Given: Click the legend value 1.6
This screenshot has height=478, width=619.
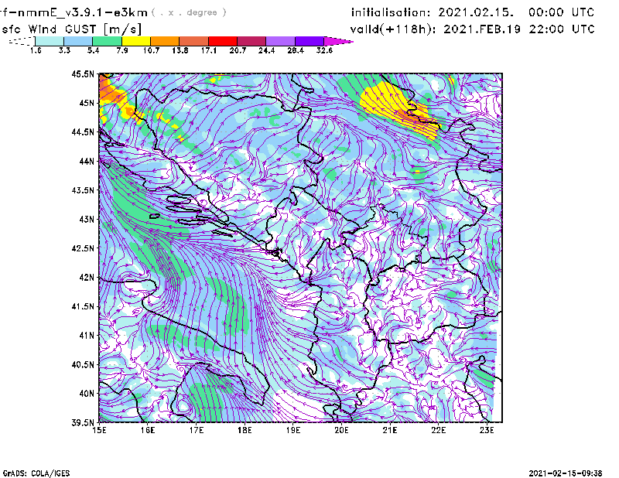Looking at the screenshot, I should [36, 50].
